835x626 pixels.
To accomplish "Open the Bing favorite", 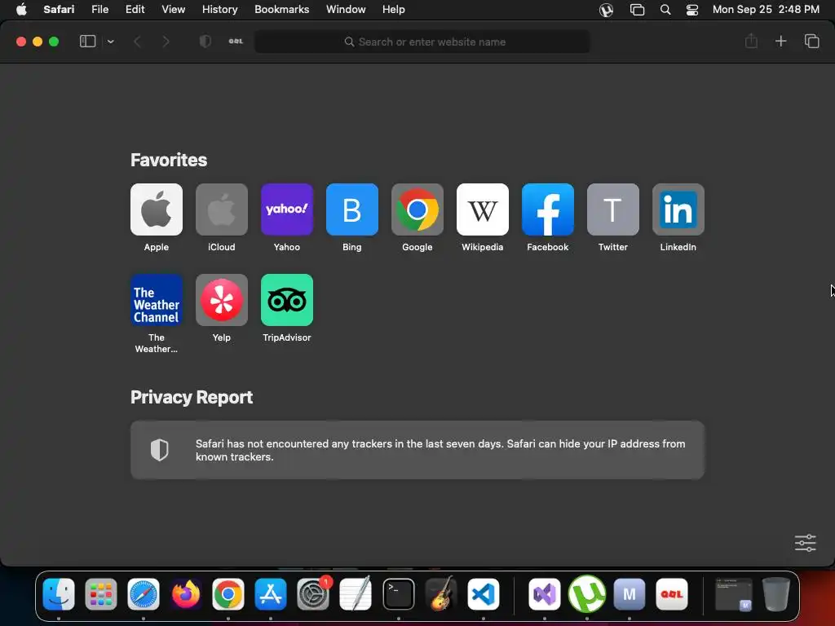I will 352,209.
